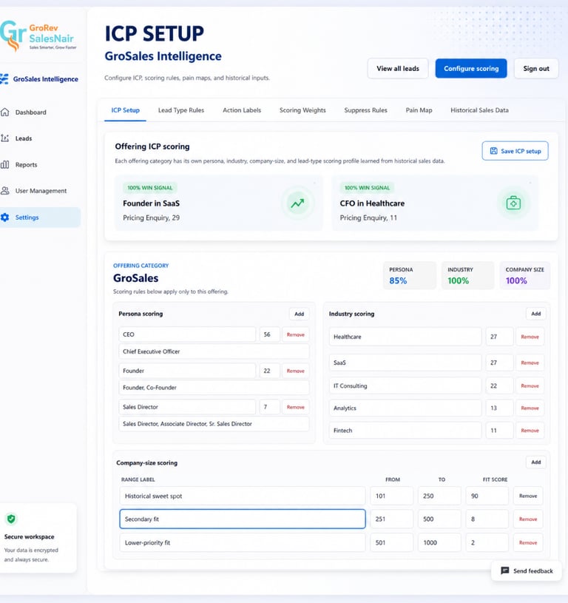Click the Secondary fit range label field
Image resolution: width=568 pixels, height=603 pixels.
click(243, 519)
